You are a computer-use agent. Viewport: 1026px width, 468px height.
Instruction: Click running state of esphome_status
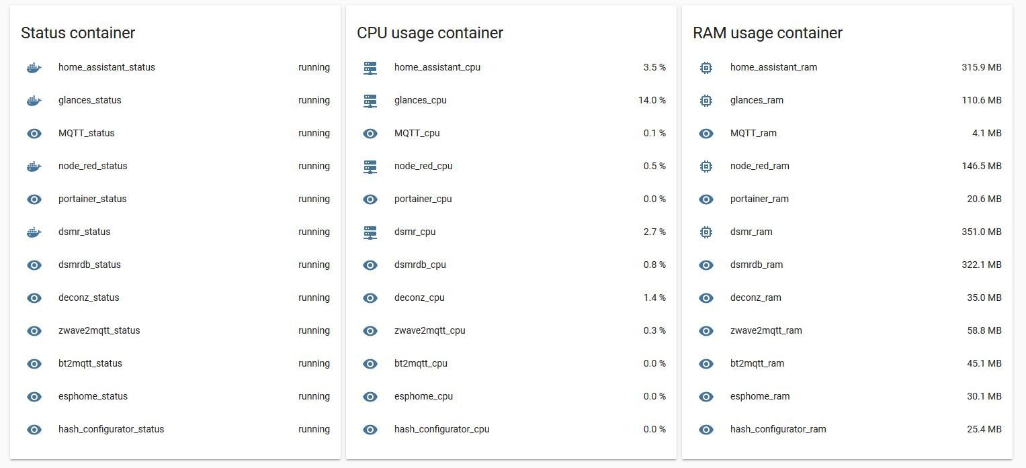314,396
